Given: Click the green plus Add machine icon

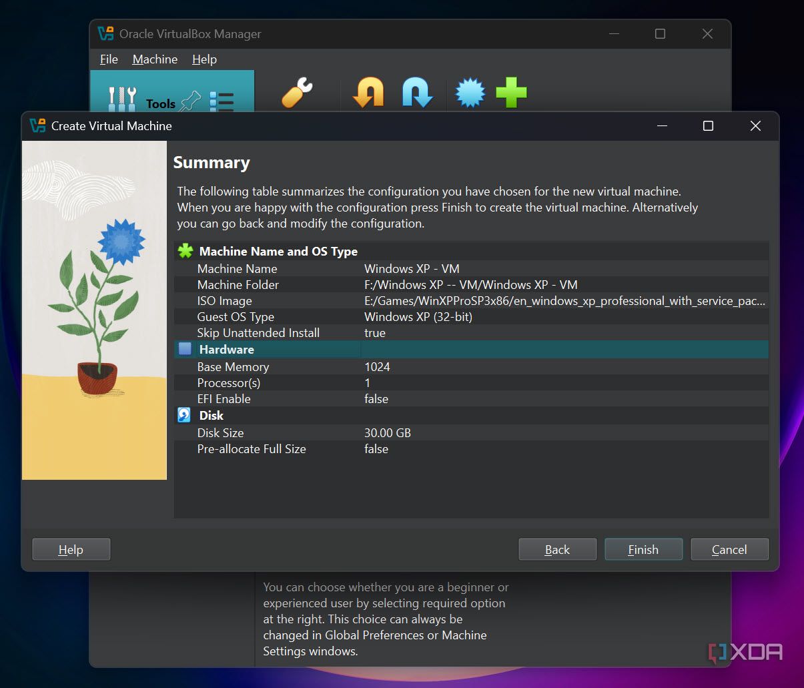Looking at the screenshot, I should pyautogui.click(x=511, y=93).
